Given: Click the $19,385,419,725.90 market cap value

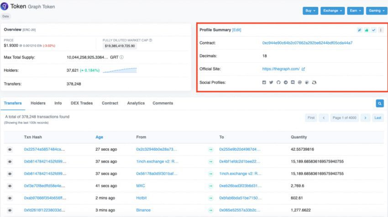Looking at the screenshot, I should click(x=120, y=46).
